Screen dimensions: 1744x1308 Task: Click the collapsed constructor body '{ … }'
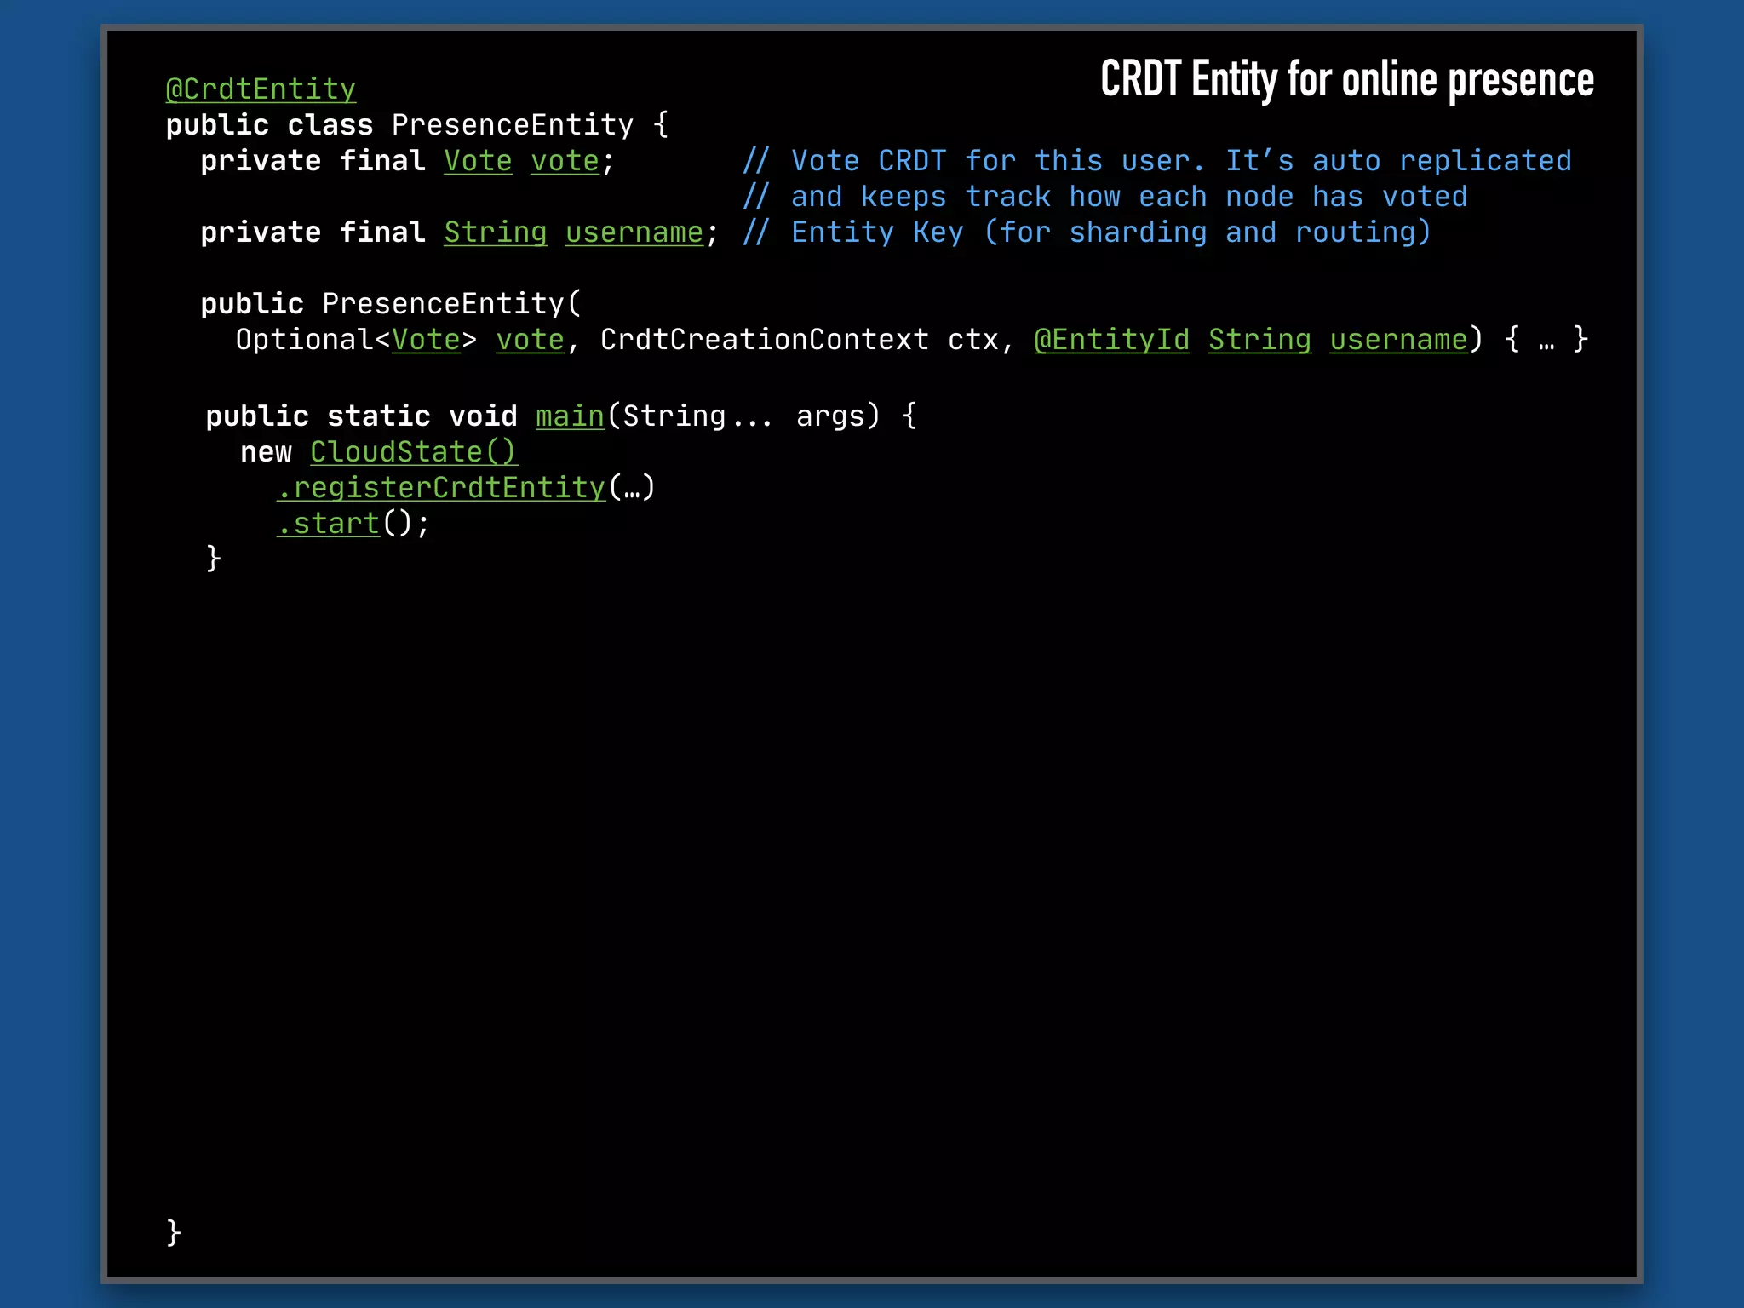[1546, 340]
